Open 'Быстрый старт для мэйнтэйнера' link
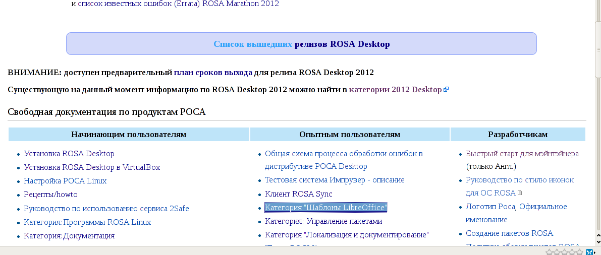601x255 pixels. point(522,154)
